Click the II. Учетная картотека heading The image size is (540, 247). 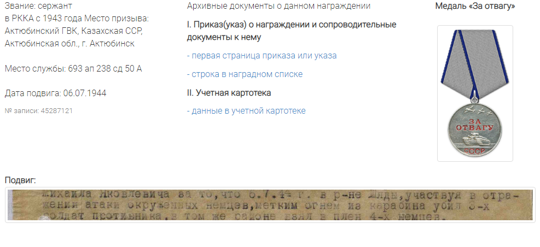[x=229, y=93]
